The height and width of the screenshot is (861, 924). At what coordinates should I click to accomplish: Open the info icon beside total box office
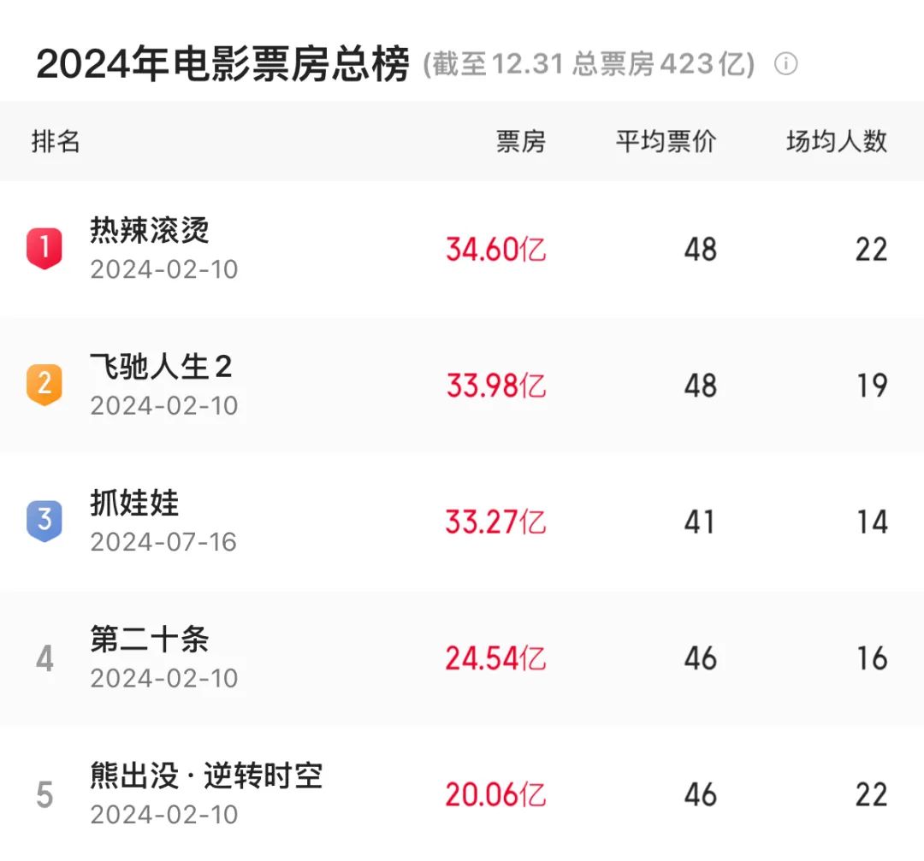(785, 63)
